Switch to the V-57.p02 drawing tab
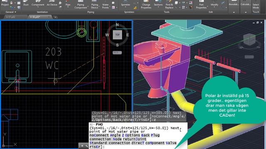Image resolution: width=266 pixels, height=149 pixels. [10, 17]
